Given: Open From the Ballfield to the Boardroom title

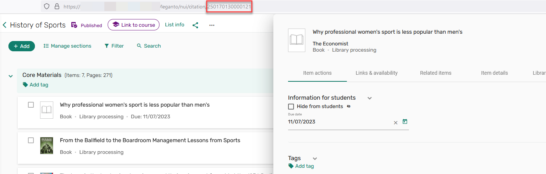Looking at the screenshot, I should coord(150,140).
